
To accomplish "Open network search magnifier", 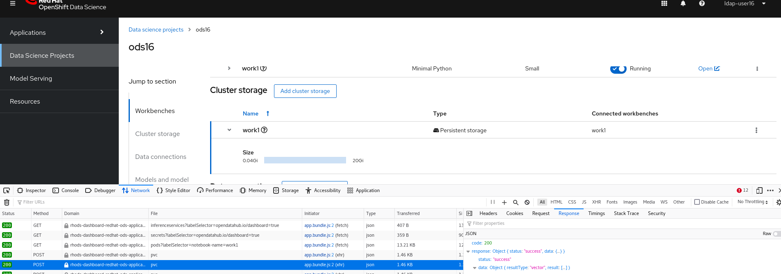I will [516, 202].
